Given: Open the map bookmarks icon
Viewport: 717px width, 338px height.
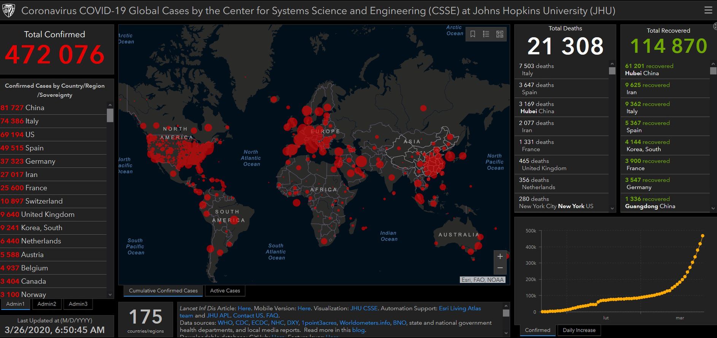Looking at the screenshot, I should 472,34.
